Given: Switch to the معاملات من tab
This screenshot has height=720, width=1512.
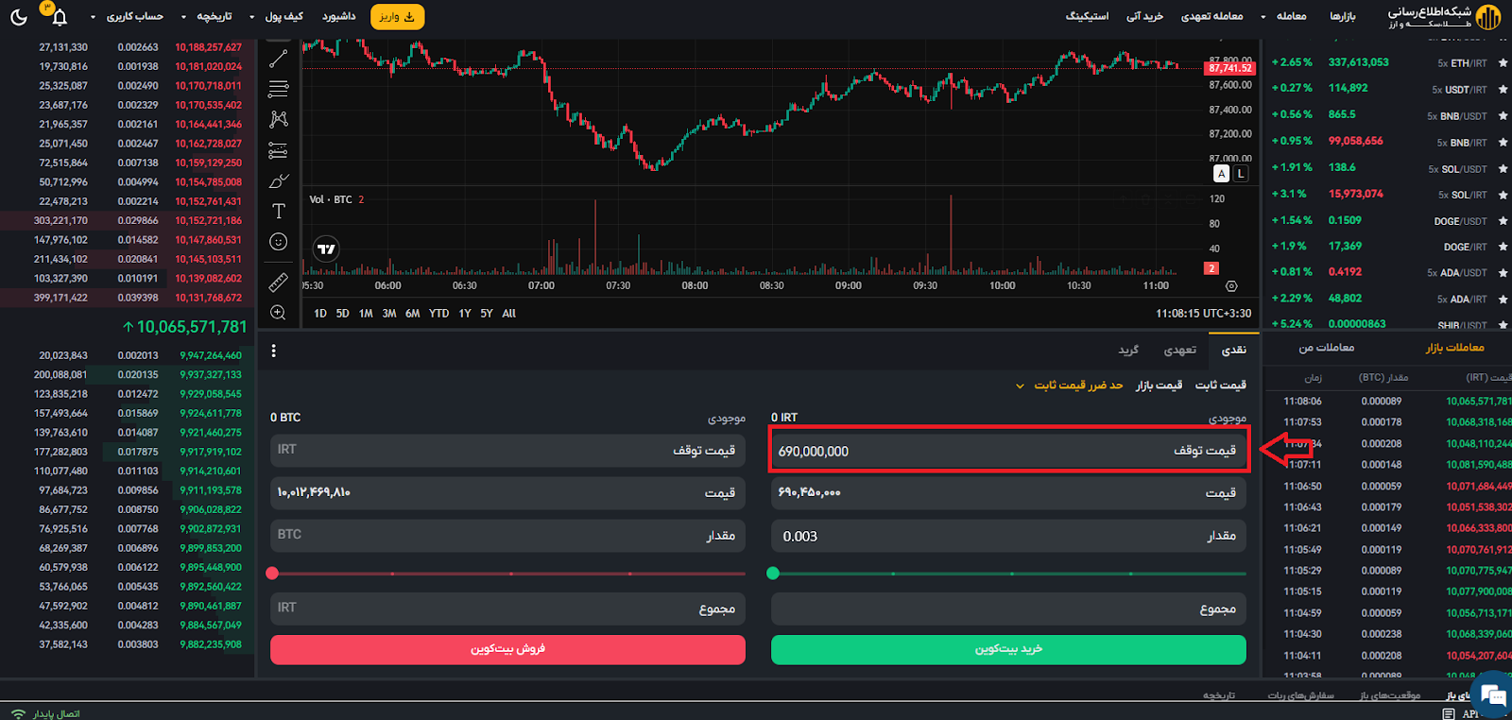Looking at the screenshot, I should coord(1326,348).
